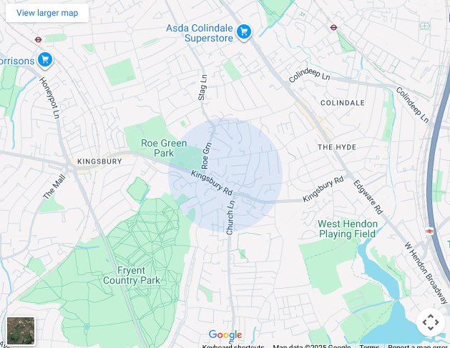Select the Morrisons shopping cart marker
The height and width of the screenshot is (348, 450).
(x=45, y=60)
